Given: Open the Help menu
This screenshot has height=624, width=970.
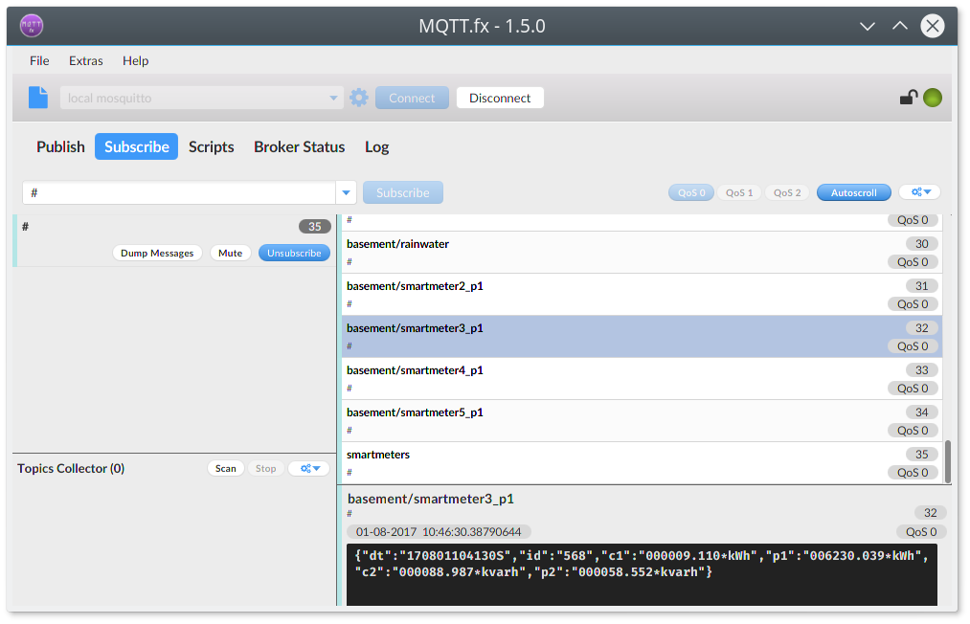Looking at the screenshot, I should 135,60.
